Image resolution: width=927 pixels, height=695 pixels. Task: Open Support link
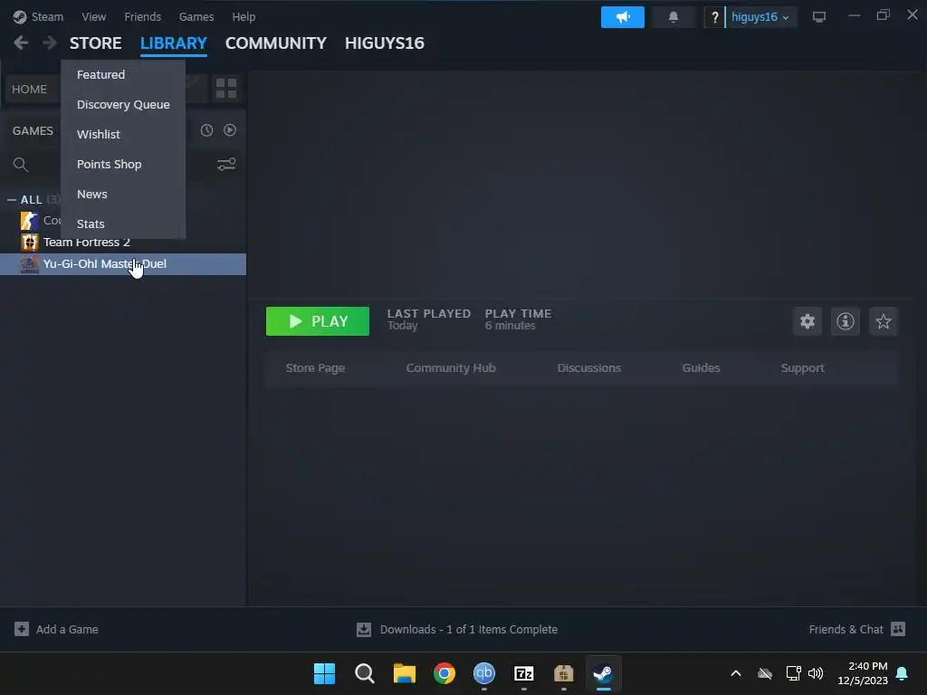pos(802,367)
